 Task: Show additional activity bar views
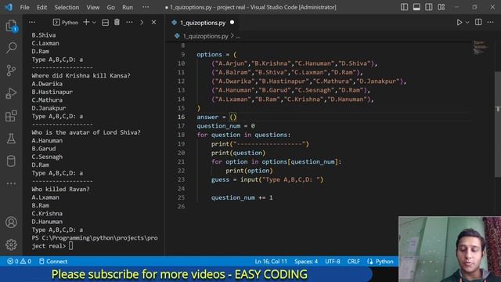click(11, 183)
